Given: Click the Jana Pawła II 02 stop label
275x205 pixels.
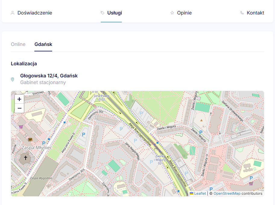Looking at the screenshot, I should [99, 97].
